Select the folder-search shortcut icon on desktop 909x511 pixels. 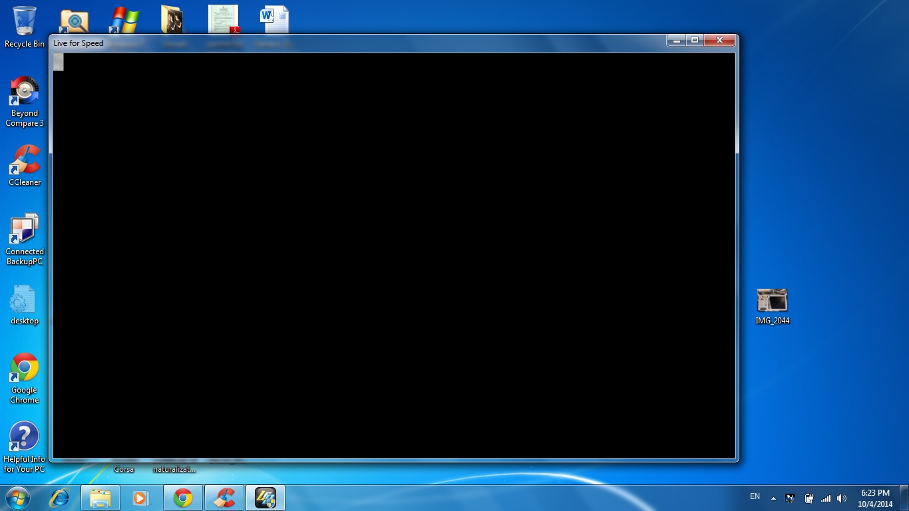pyautogui.click(x=74, y=21)
